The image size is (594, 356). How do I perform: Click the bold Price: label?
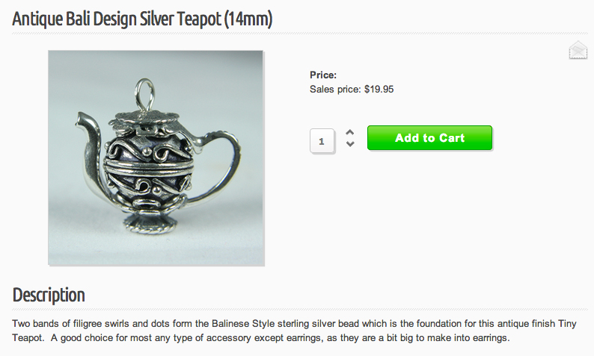(323, 75)
